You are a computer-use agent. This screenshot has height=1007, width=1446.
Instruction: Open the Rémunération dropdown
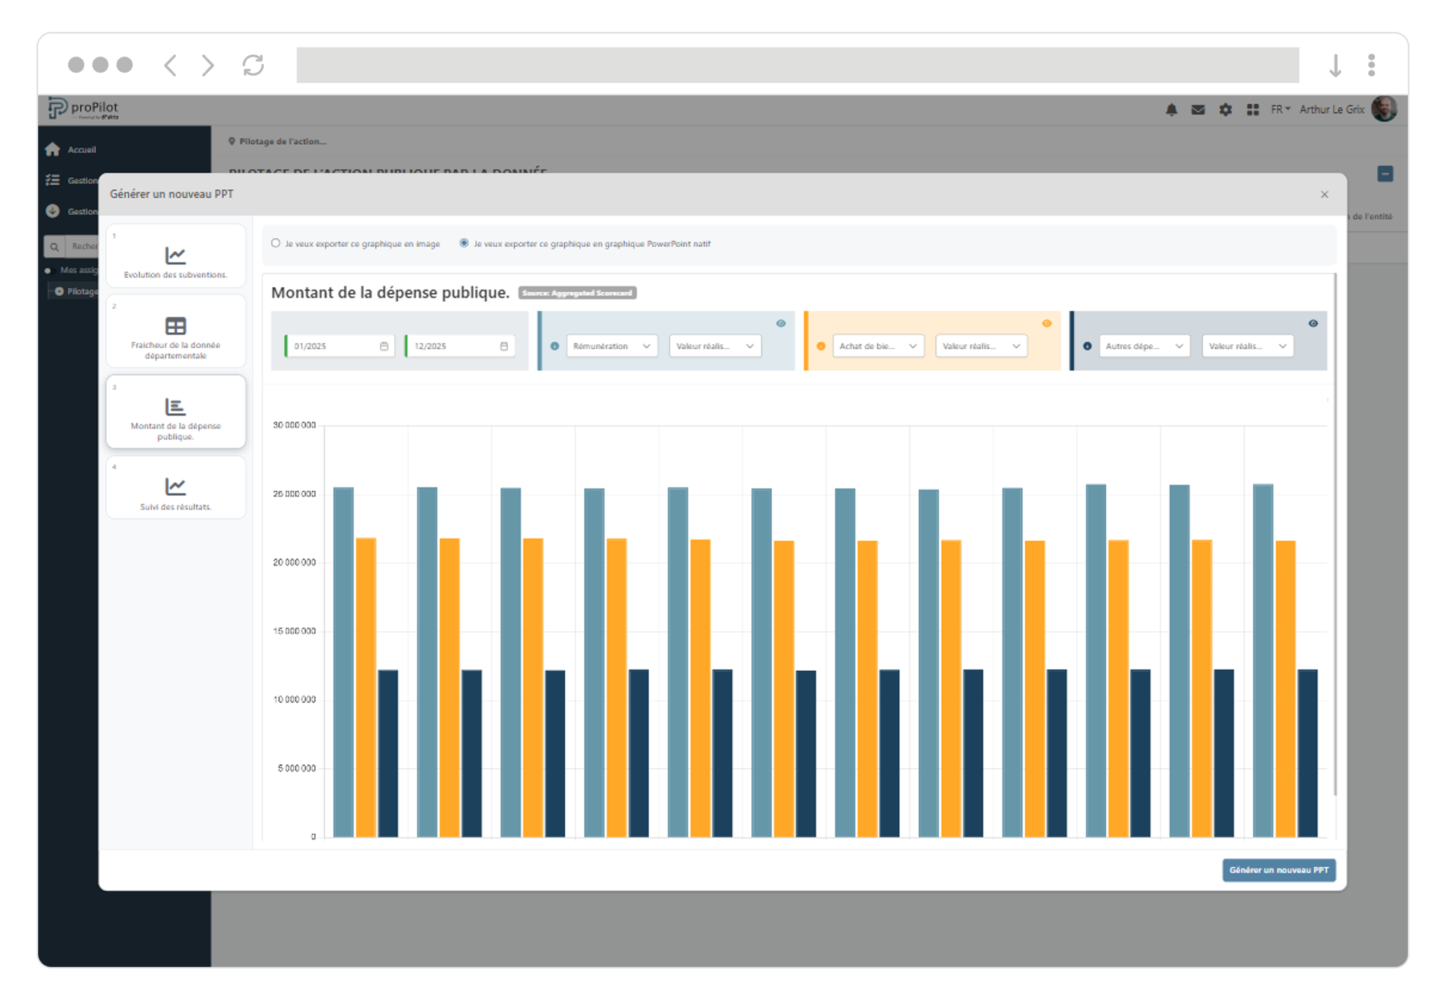coord(612,346)
